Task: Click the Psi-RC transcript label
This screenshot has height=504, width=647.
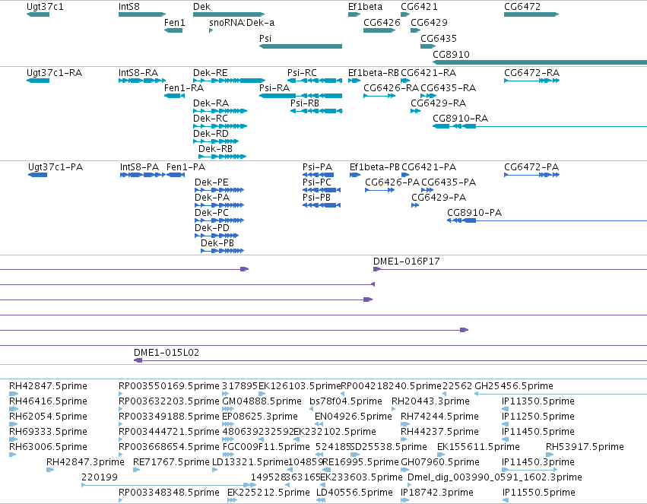Action: (x=302, y=73)
